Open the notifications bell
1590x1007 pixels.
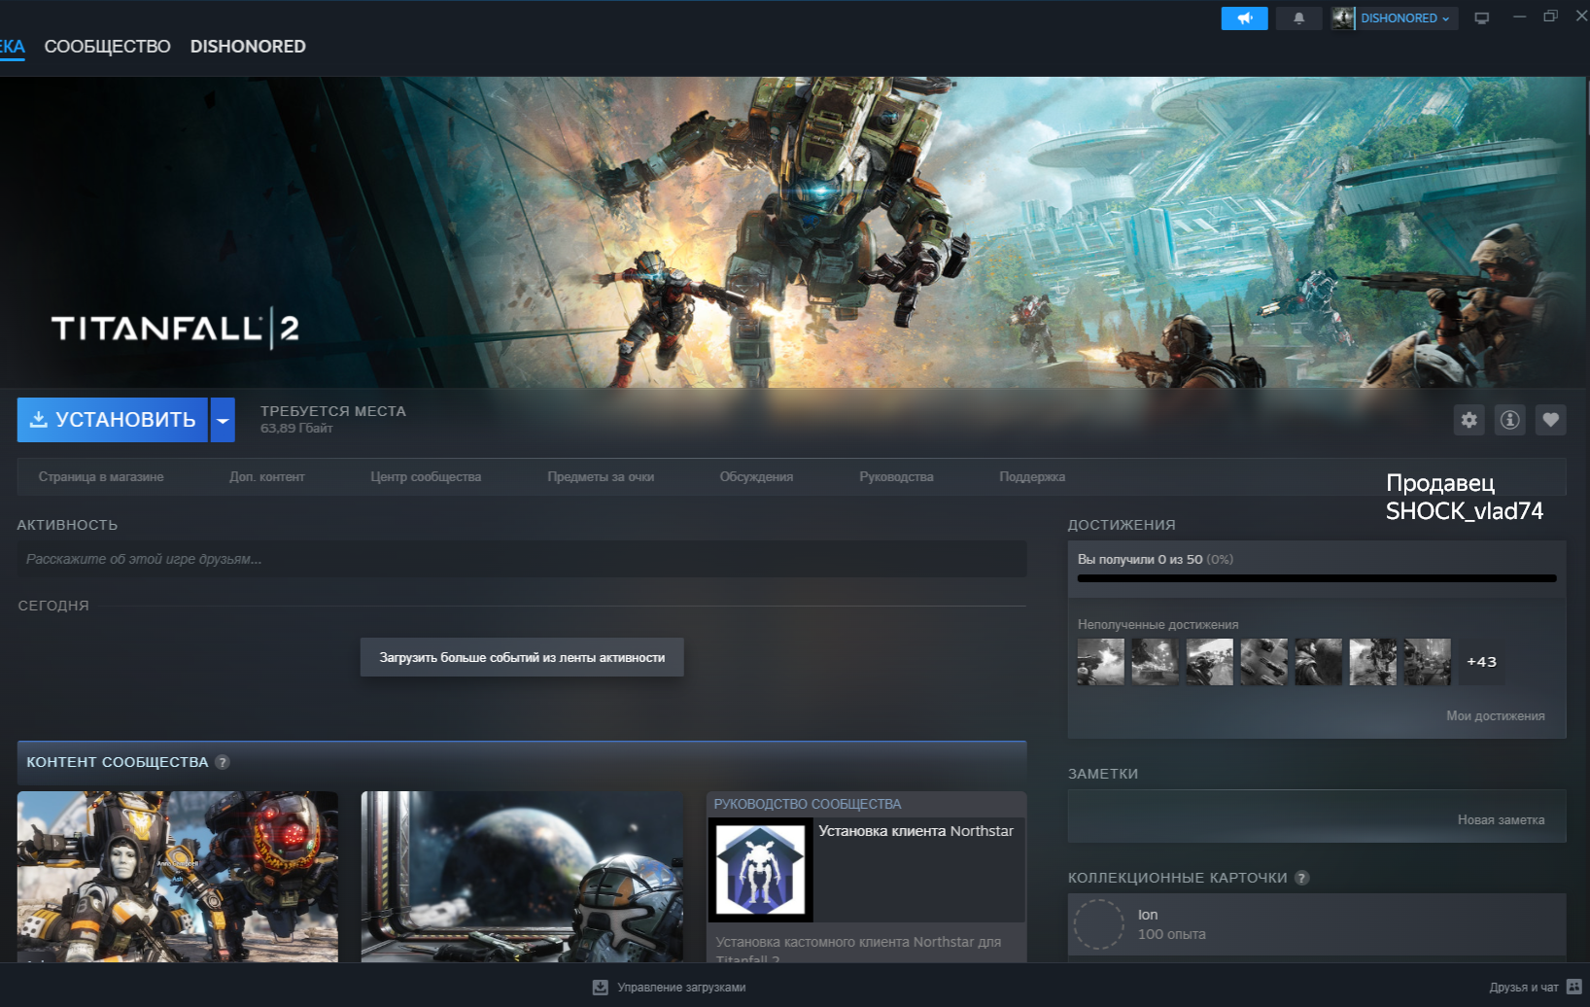point(1298,18)
